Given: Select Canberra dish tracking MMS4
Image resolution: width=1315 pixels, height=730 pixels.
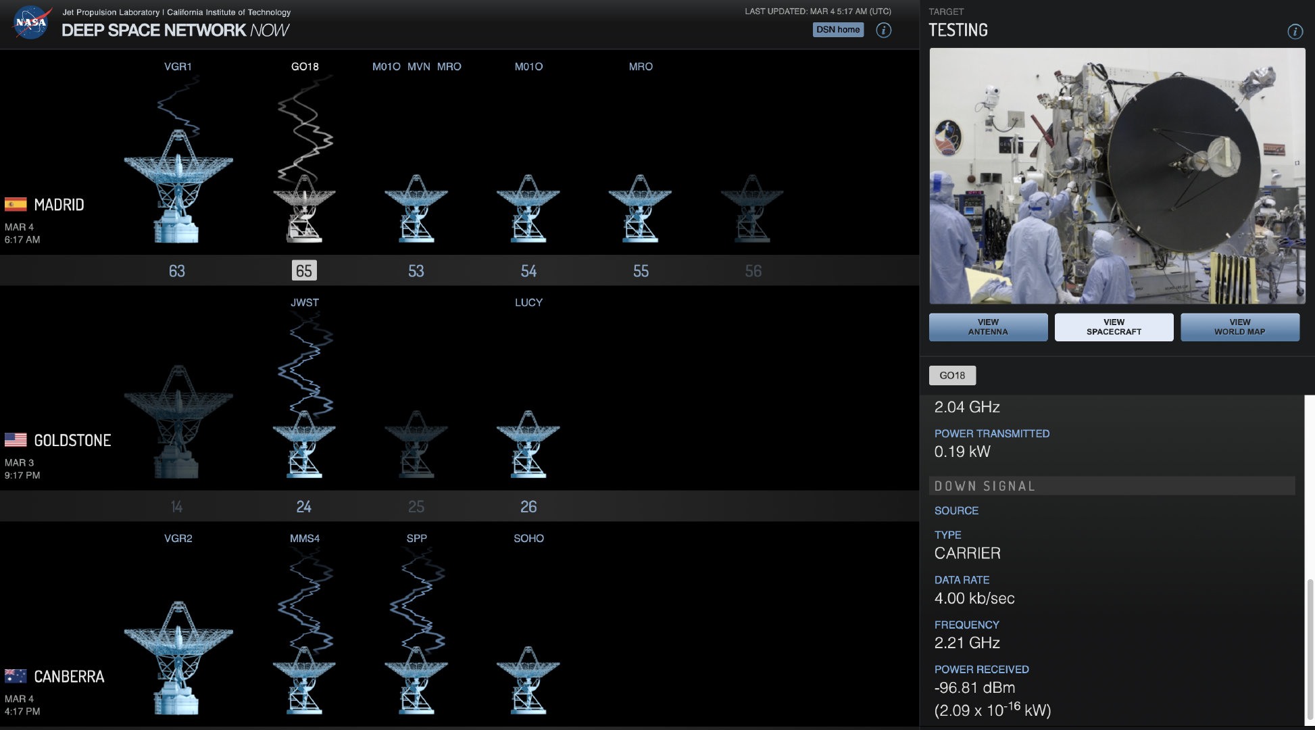Looking at the screenshot, I should pos(304,680).
